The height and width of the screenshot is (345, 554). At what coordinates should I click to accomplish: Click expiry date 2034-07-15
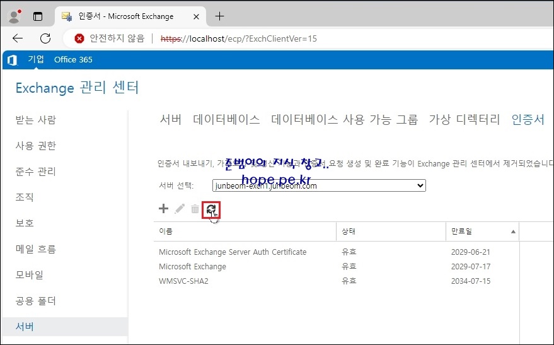471,281
